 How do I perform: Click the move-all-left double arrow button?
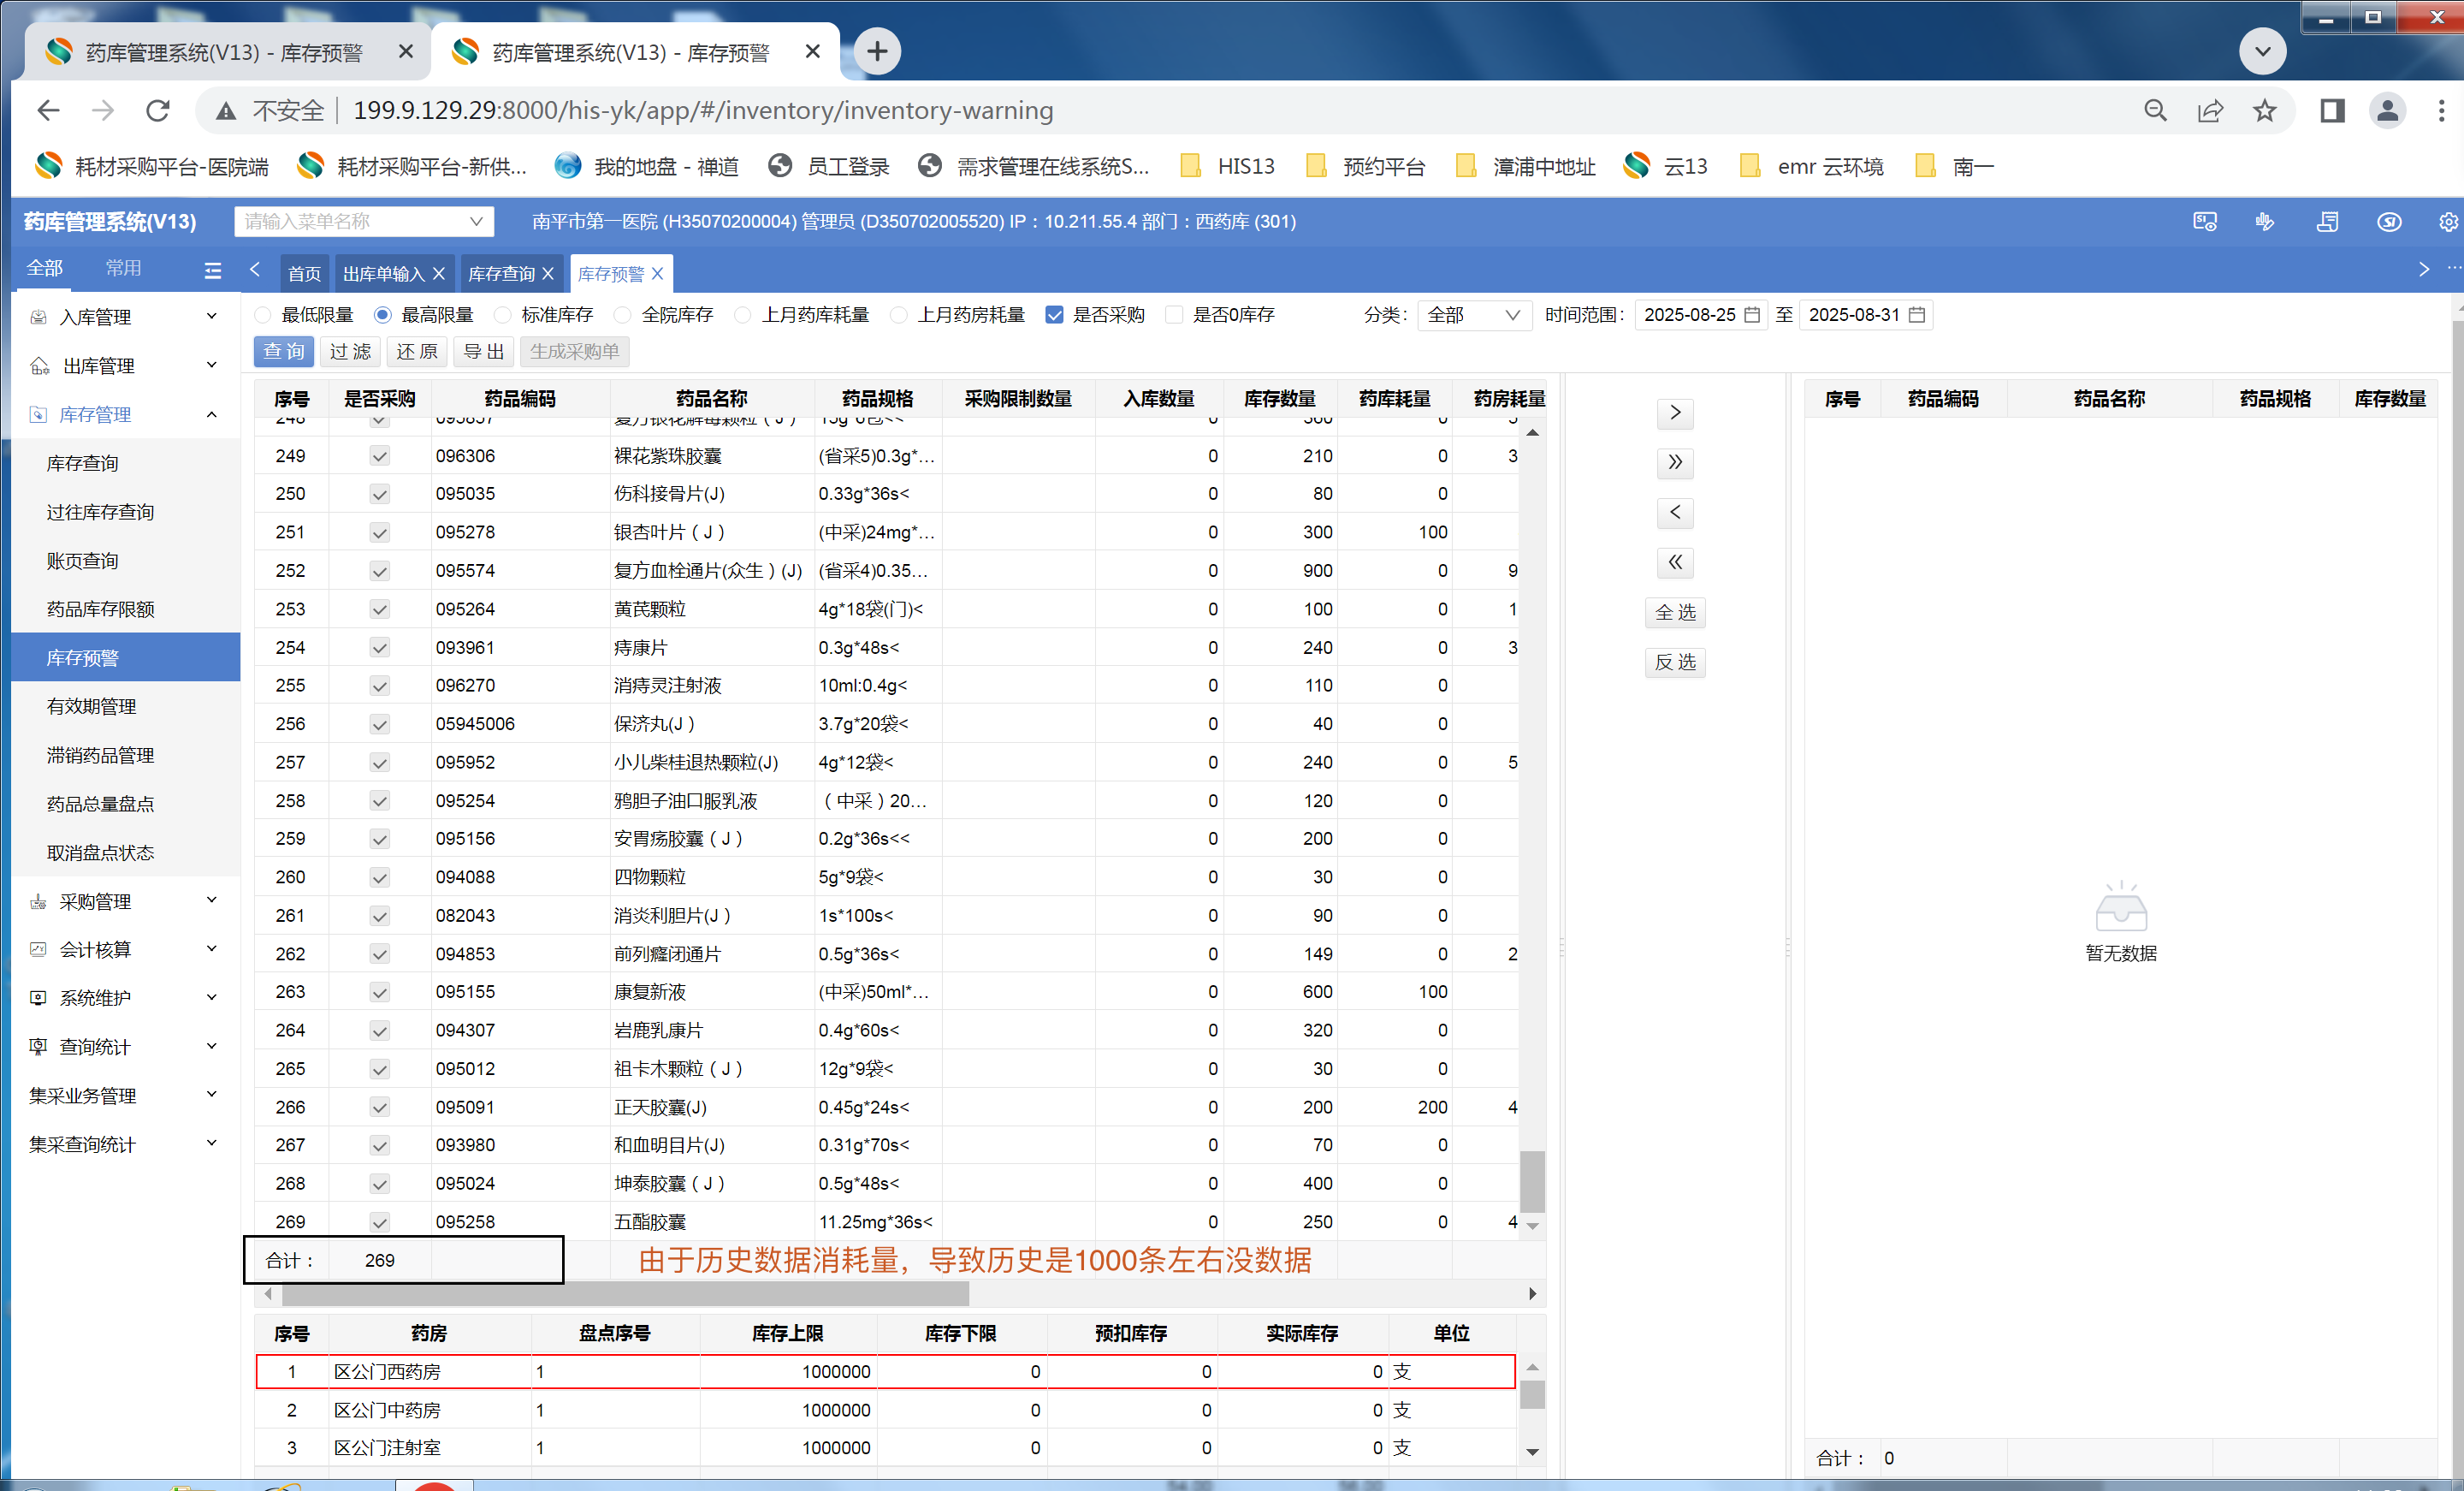point(1674,562)
